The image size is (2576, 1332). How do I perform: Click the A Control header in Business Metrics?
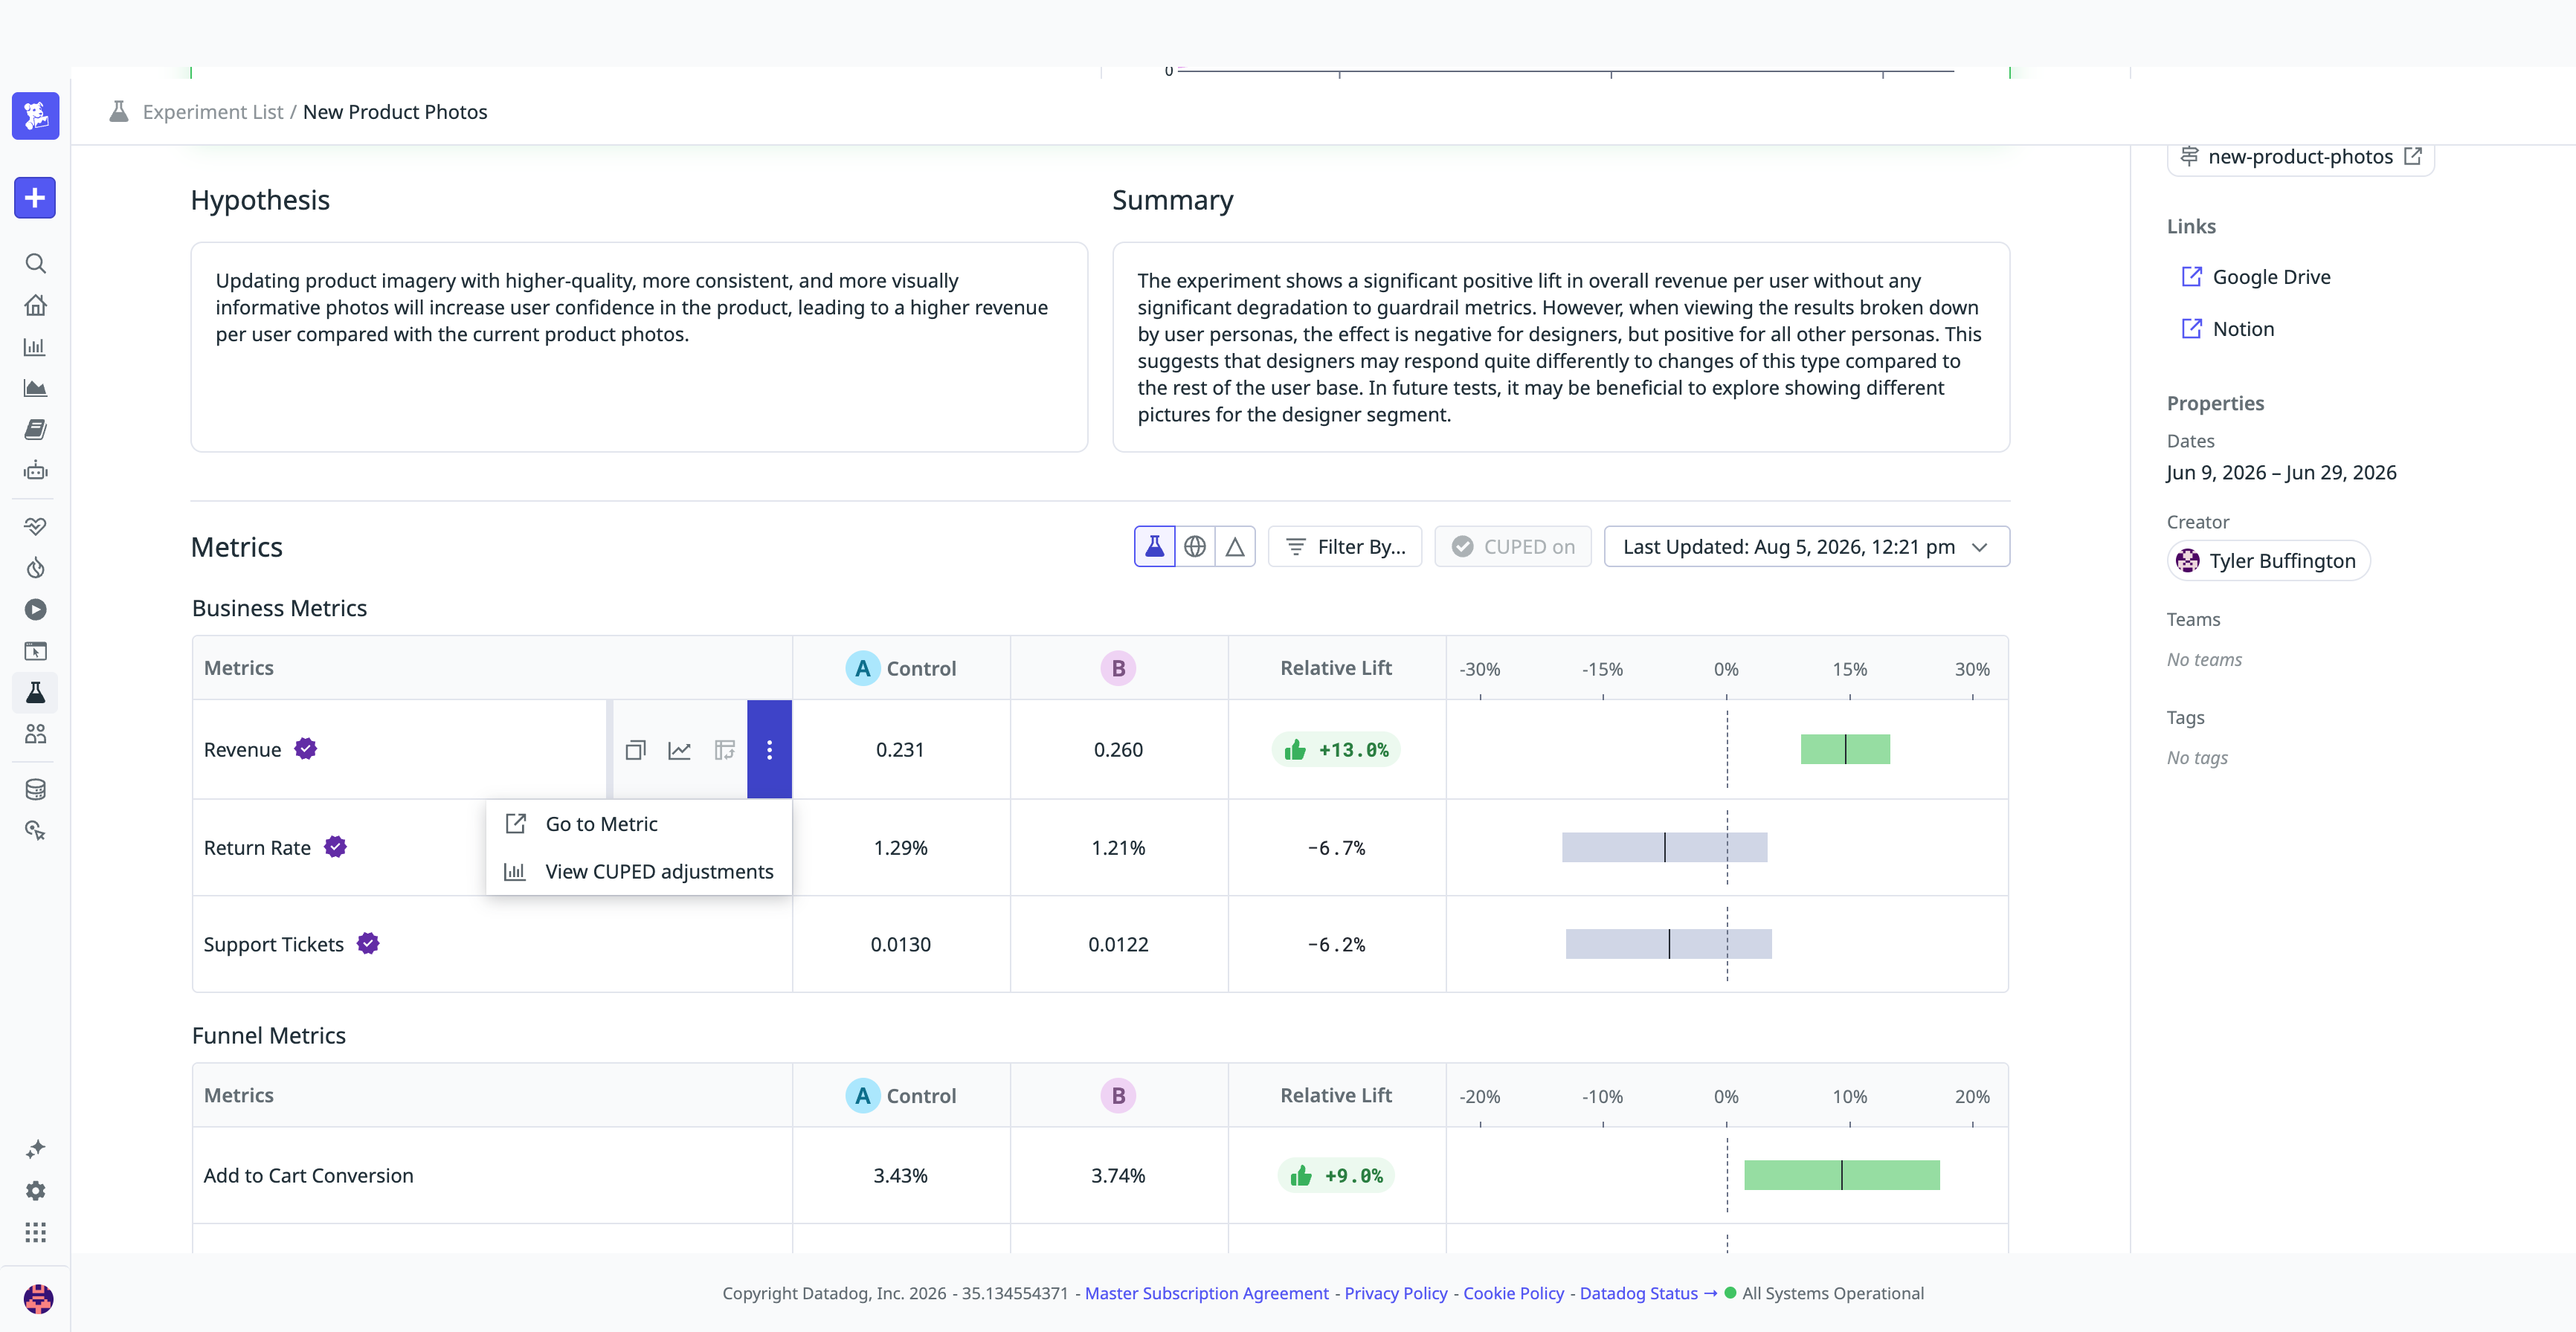(x=901, y=667)
